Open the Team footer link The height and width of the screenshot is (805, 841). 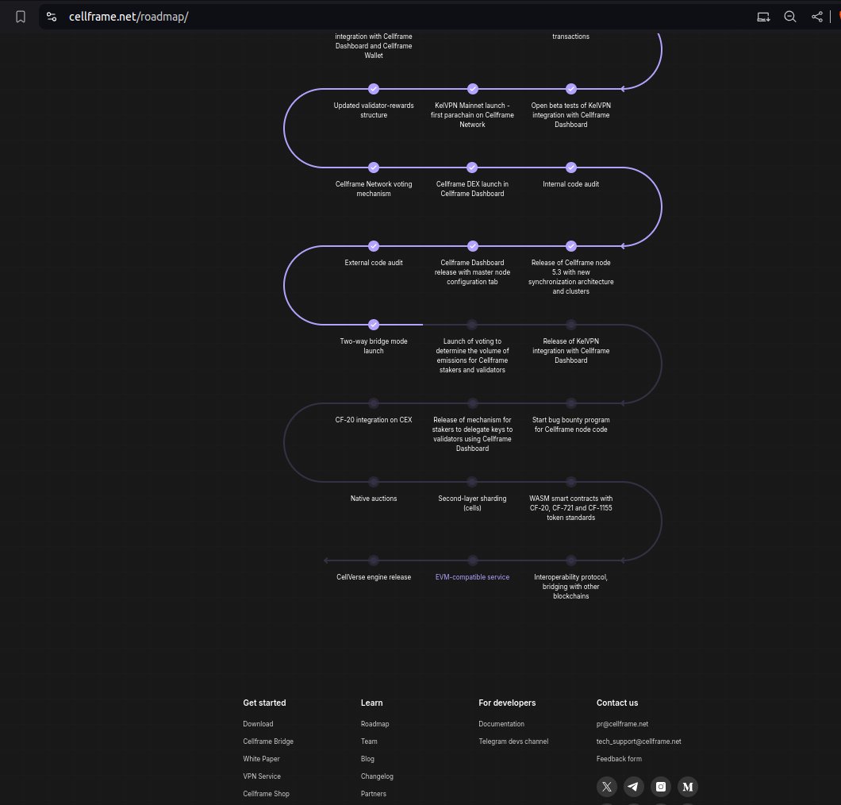point(369,741)
